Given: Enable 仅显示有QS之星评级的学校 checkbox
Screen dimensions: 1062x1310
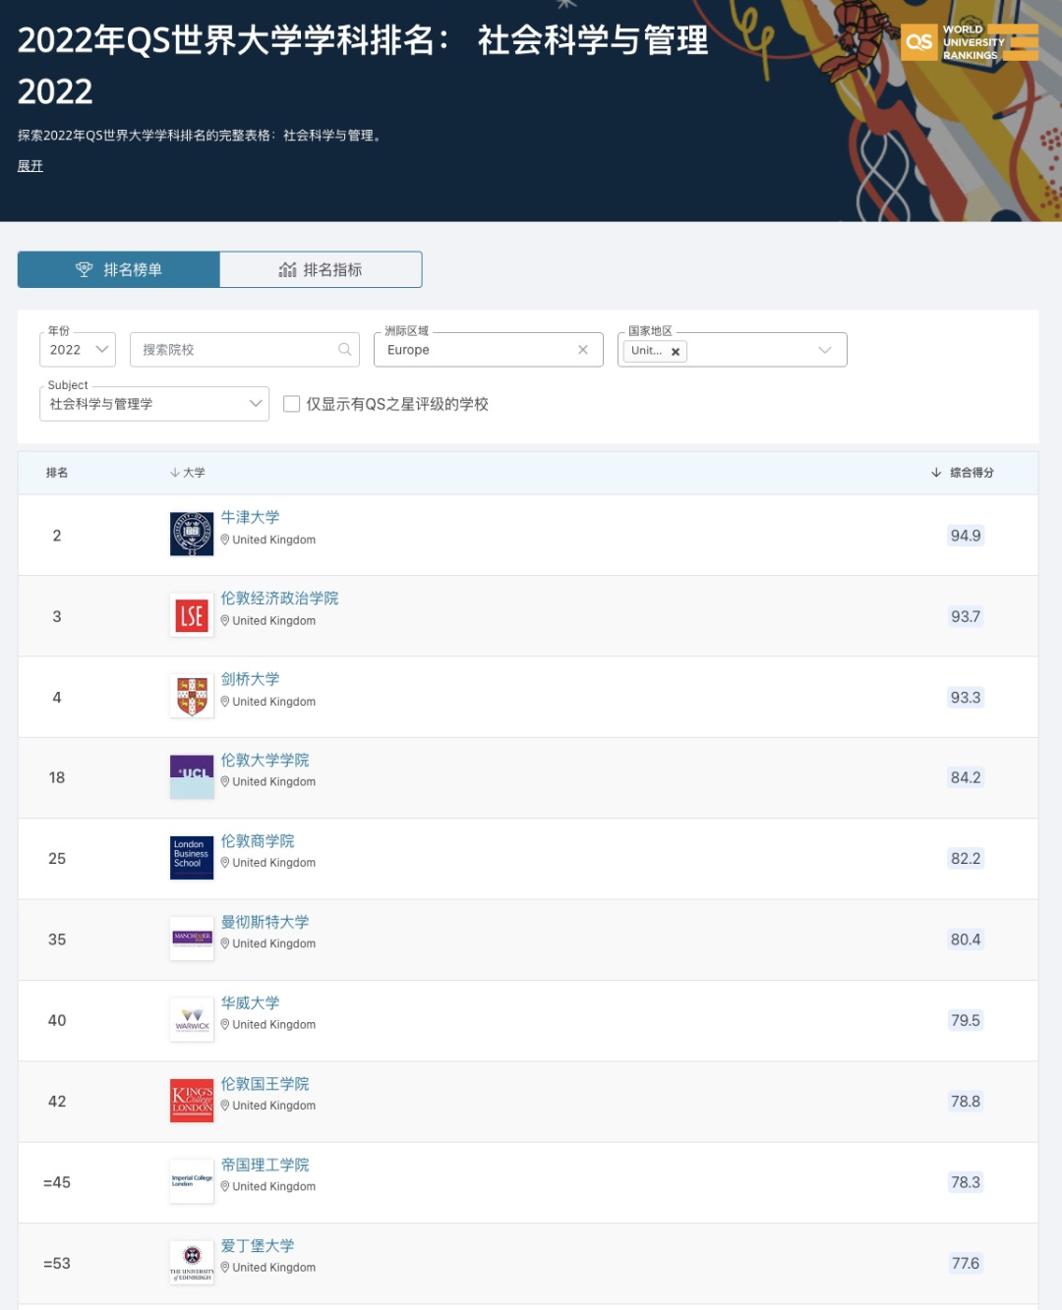Looking at the screenshot, I should pos(291,404).
